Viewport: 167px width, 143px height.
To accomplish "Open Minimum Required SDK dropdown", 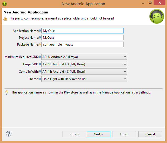I will coord(84,57).
